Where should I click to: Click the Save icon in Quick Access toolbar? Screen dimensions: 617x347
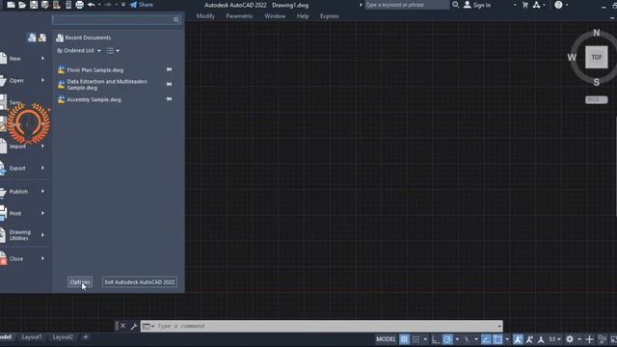pyautogui.click(x=34, y=5)
